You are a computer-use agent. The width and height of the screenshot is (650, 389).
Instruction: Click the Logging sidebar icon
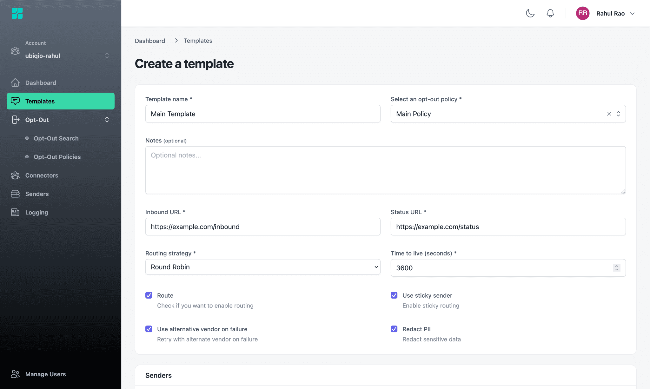click(x=15, y=212)
